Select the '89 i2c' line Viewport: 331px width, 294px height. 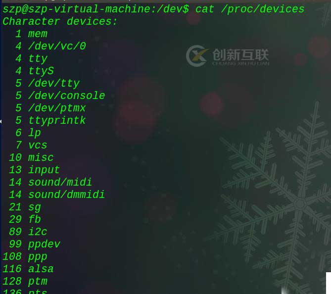coord(28,232)
